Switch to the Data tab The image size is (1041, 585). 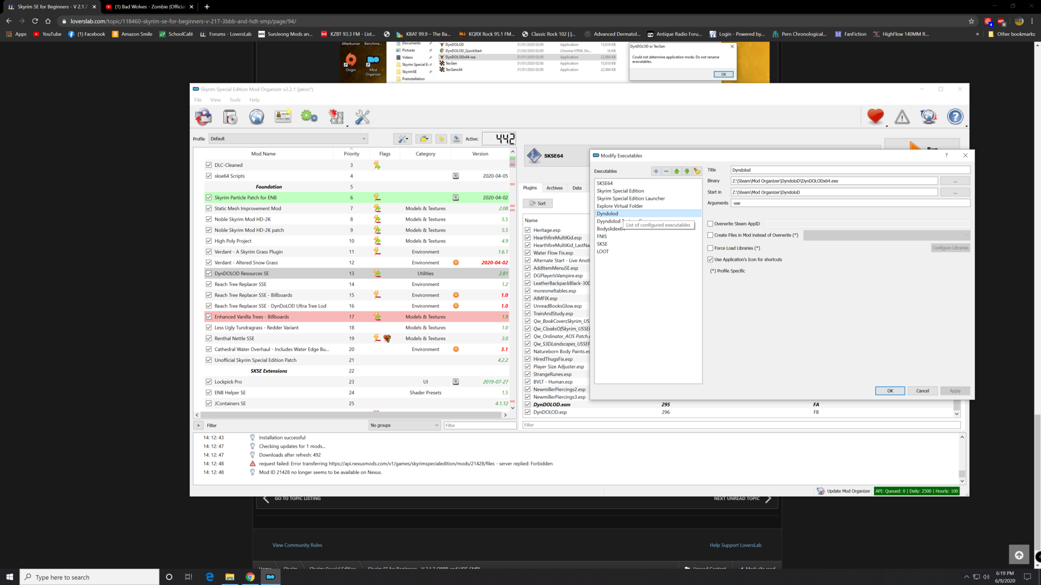pos(577,188)
